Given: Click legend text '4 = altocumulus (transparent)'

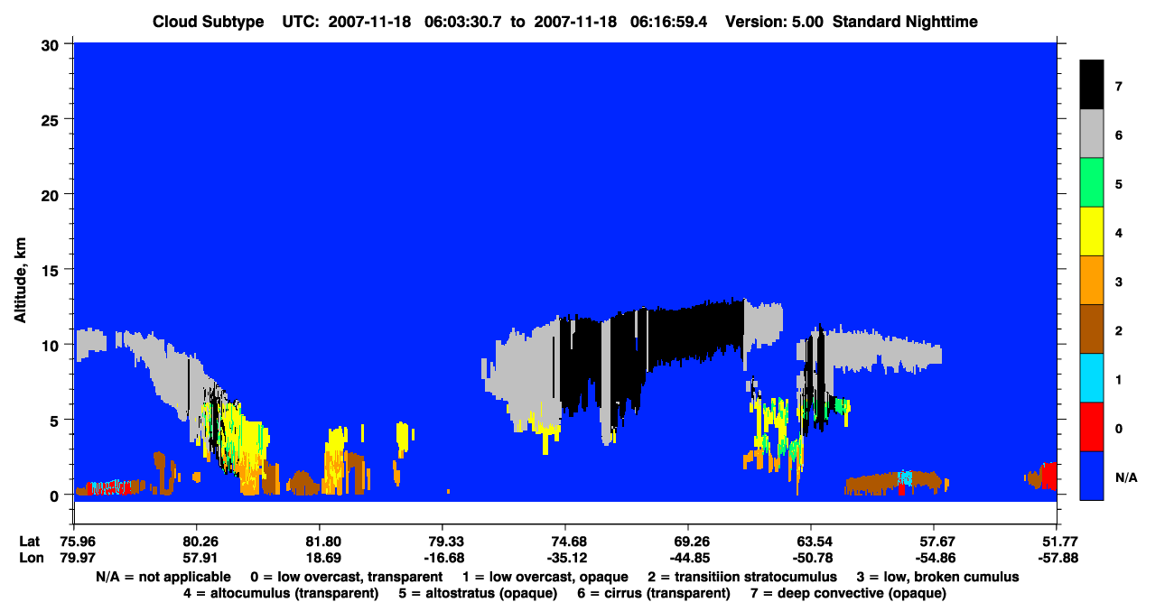Looking at the screenshot, I should tap(280, 593).
